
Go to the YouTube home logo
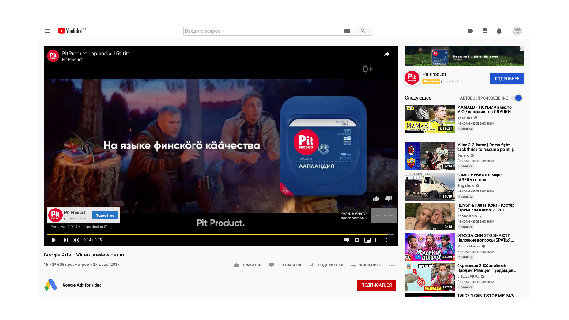(x=71, y=31)
